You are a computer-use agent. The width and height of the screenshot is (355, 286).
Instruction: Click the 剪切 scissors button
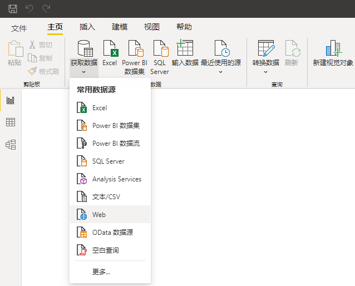click(x=41, y=45)
